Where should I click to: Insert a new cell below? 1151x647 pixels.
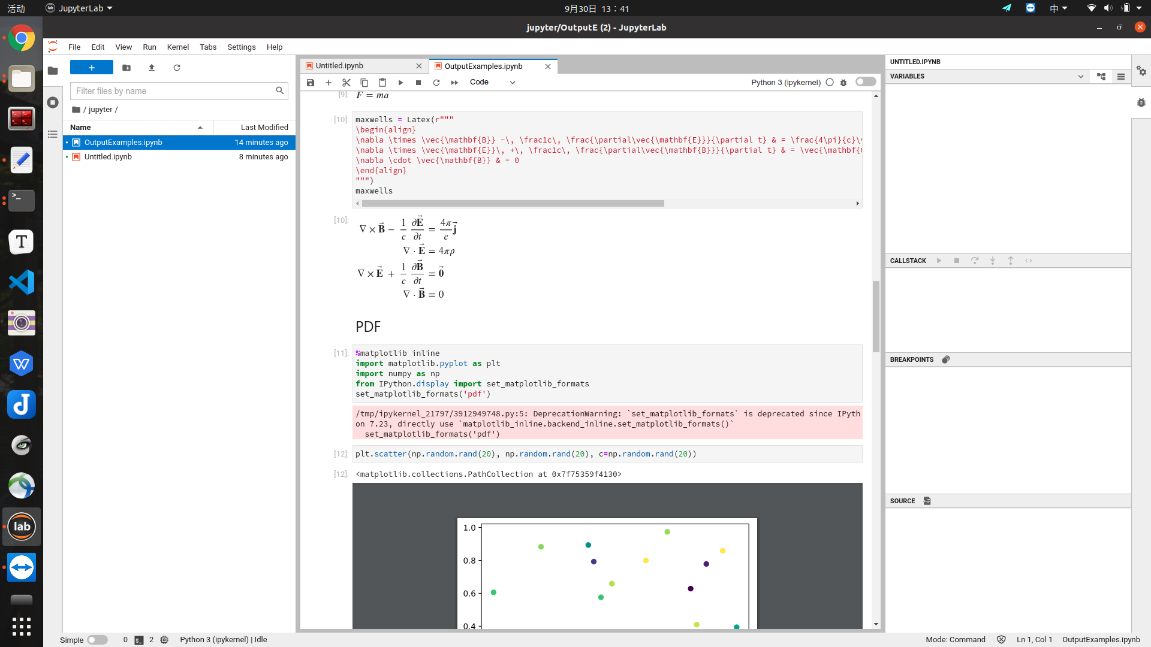[329, 82]
